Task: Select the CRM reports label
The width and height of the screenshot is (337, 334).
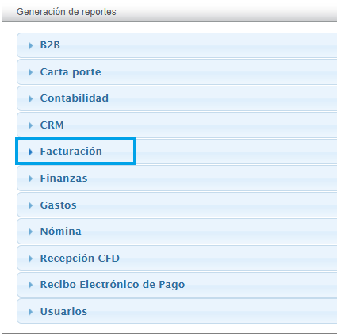Action: [x=52, y=125]
